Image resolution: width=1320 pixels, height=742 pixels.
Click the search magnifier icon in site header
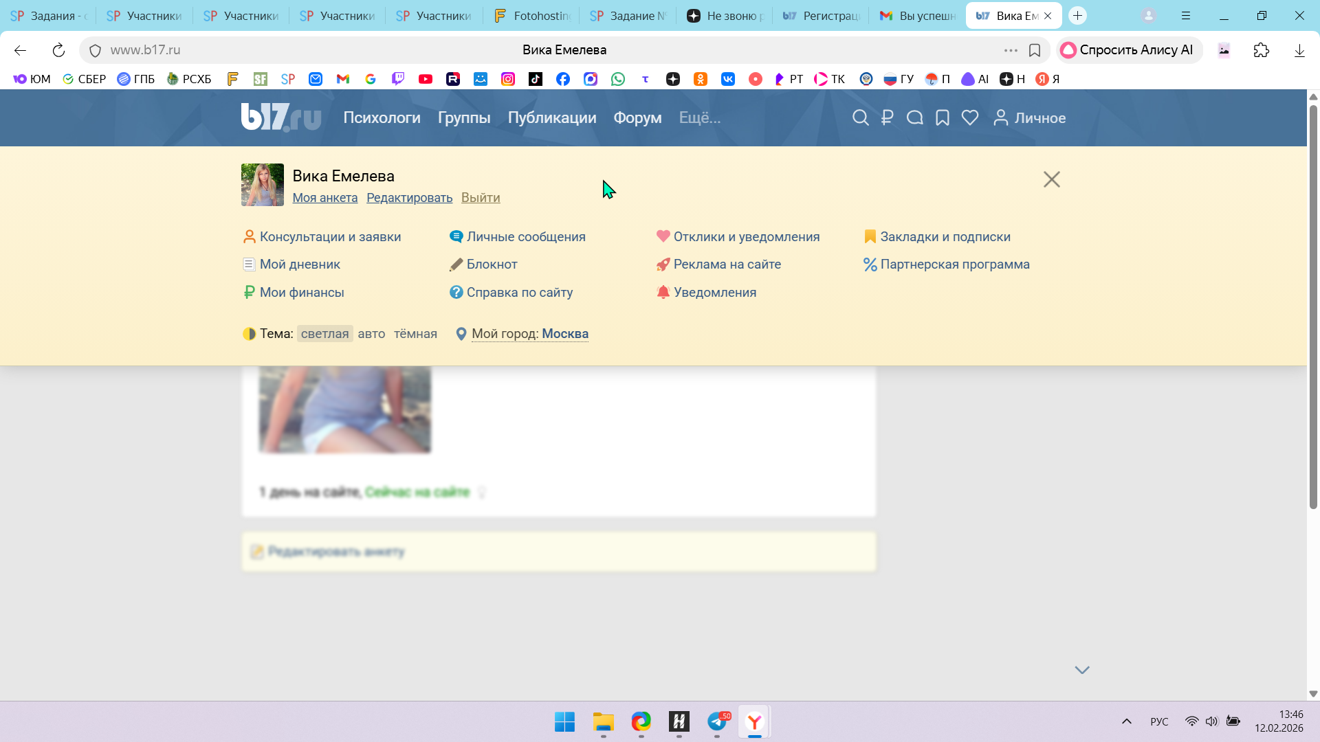860,118
